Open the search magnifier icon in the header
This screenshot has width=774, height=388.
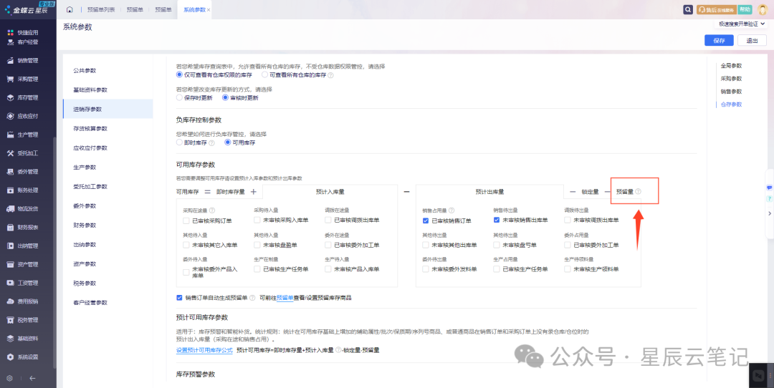(x=688, y=10)
